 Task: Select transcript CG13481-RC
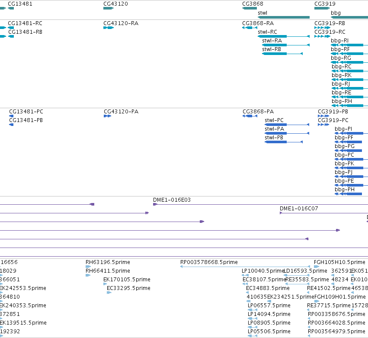(x=11, y=28)
